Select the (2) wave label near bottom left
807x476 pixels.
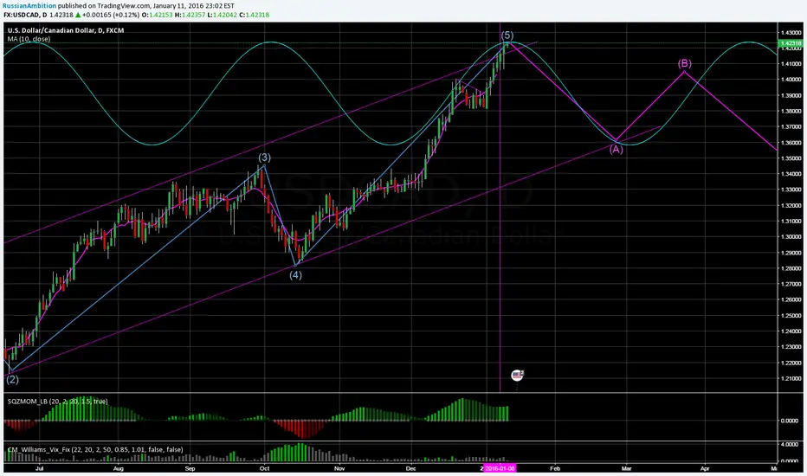coord(12,380)
